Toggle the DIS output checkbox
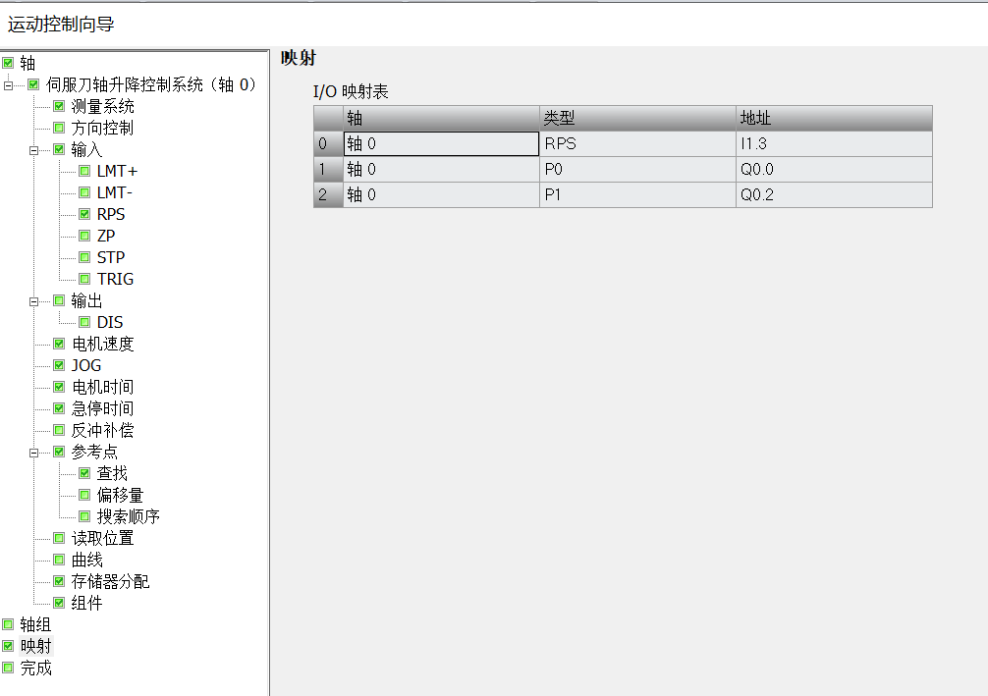The width and height of the screenshot is (988, 696). [x=84, y=322]
